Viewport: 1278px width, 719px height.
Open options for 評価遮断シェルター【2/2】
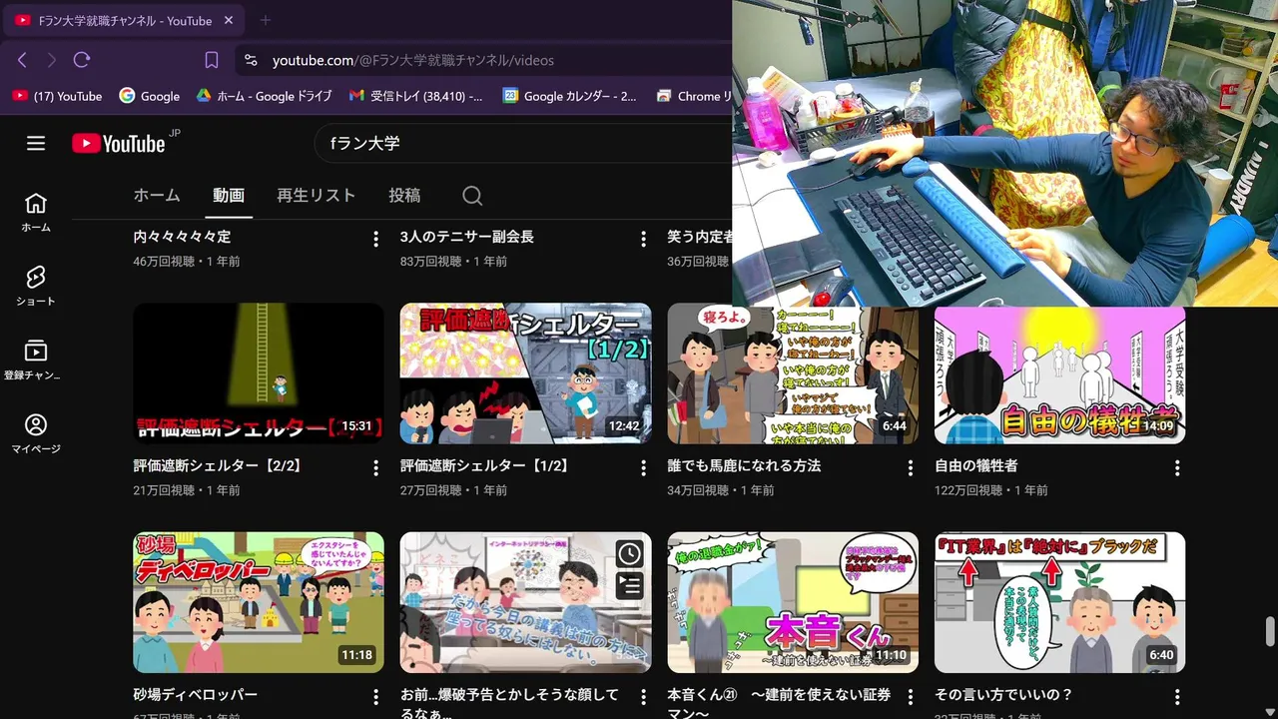click(375, 467)
